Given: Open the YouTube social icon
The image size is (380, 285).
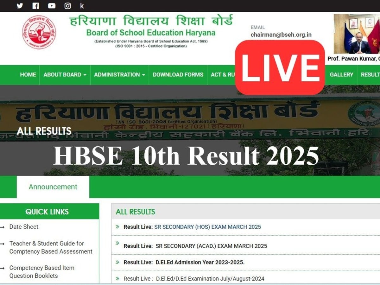Looking at the screenshot, I should click(x=52, y=6).
